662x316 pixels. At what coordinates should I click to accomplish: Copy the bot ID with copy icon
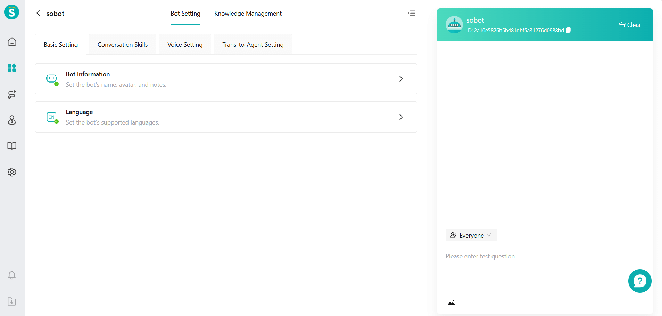568,30
